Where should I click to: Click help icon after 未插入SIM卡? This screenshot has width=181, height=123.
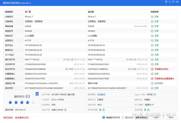pyautogui.click(x=65, y=110)
